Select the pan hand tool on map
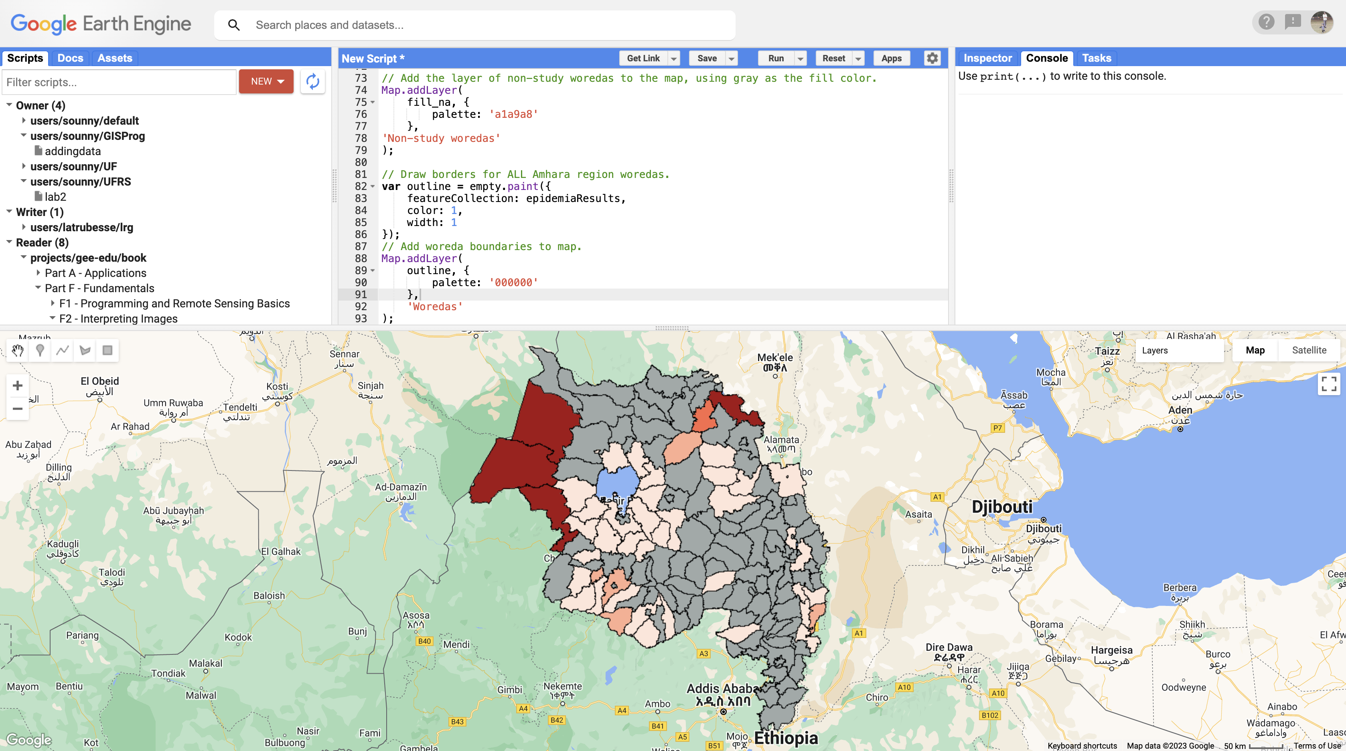The height and width of the screenshot is (751, 1346). 18,350
